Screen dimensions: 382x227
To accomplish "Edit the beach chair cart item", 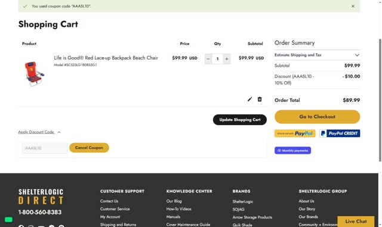I will coord(249,99).
